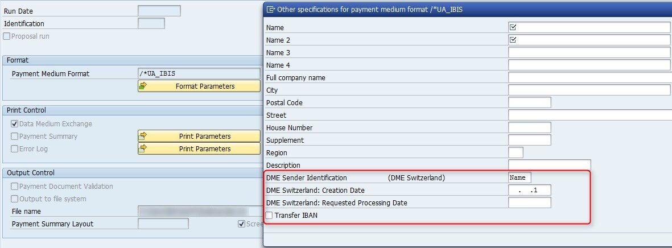Image resolution: width=672 pixels, height=248 pixels.
Task: Enable the Error Log checkbox
Action: point(15,149)
